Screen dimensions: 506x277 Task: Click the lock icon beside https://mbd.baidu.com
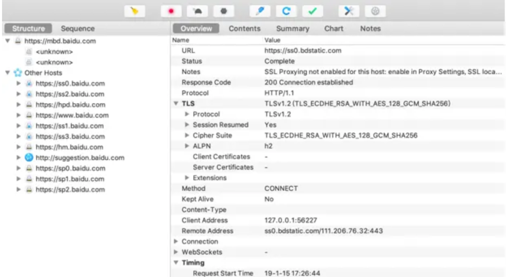click(17, 41)
